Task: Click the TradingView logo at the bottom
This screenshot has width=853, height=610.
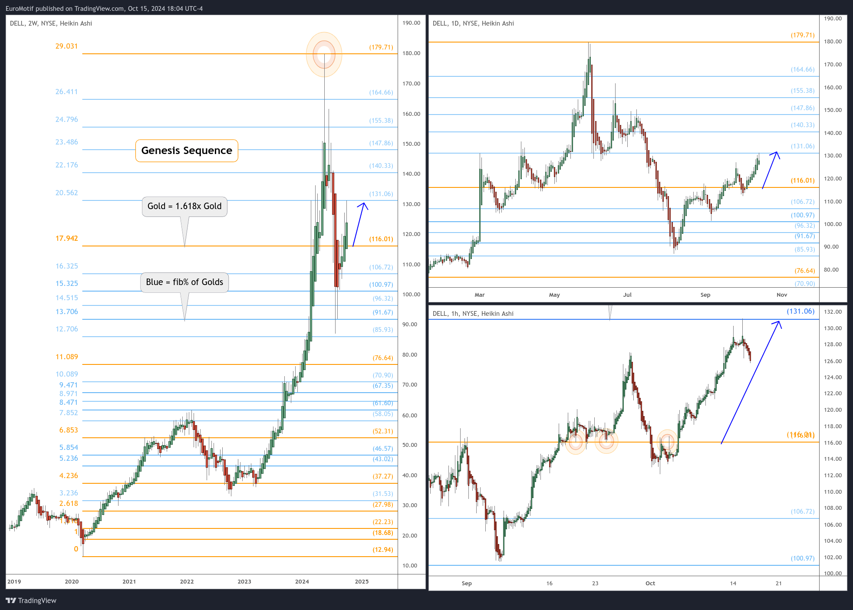Action: pos(31,600)
